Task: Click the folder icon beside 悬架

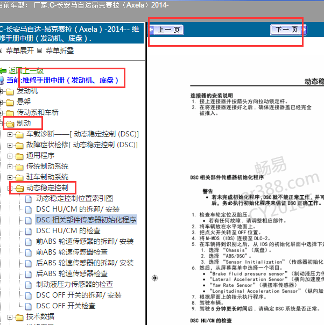Action: point(10,102)
